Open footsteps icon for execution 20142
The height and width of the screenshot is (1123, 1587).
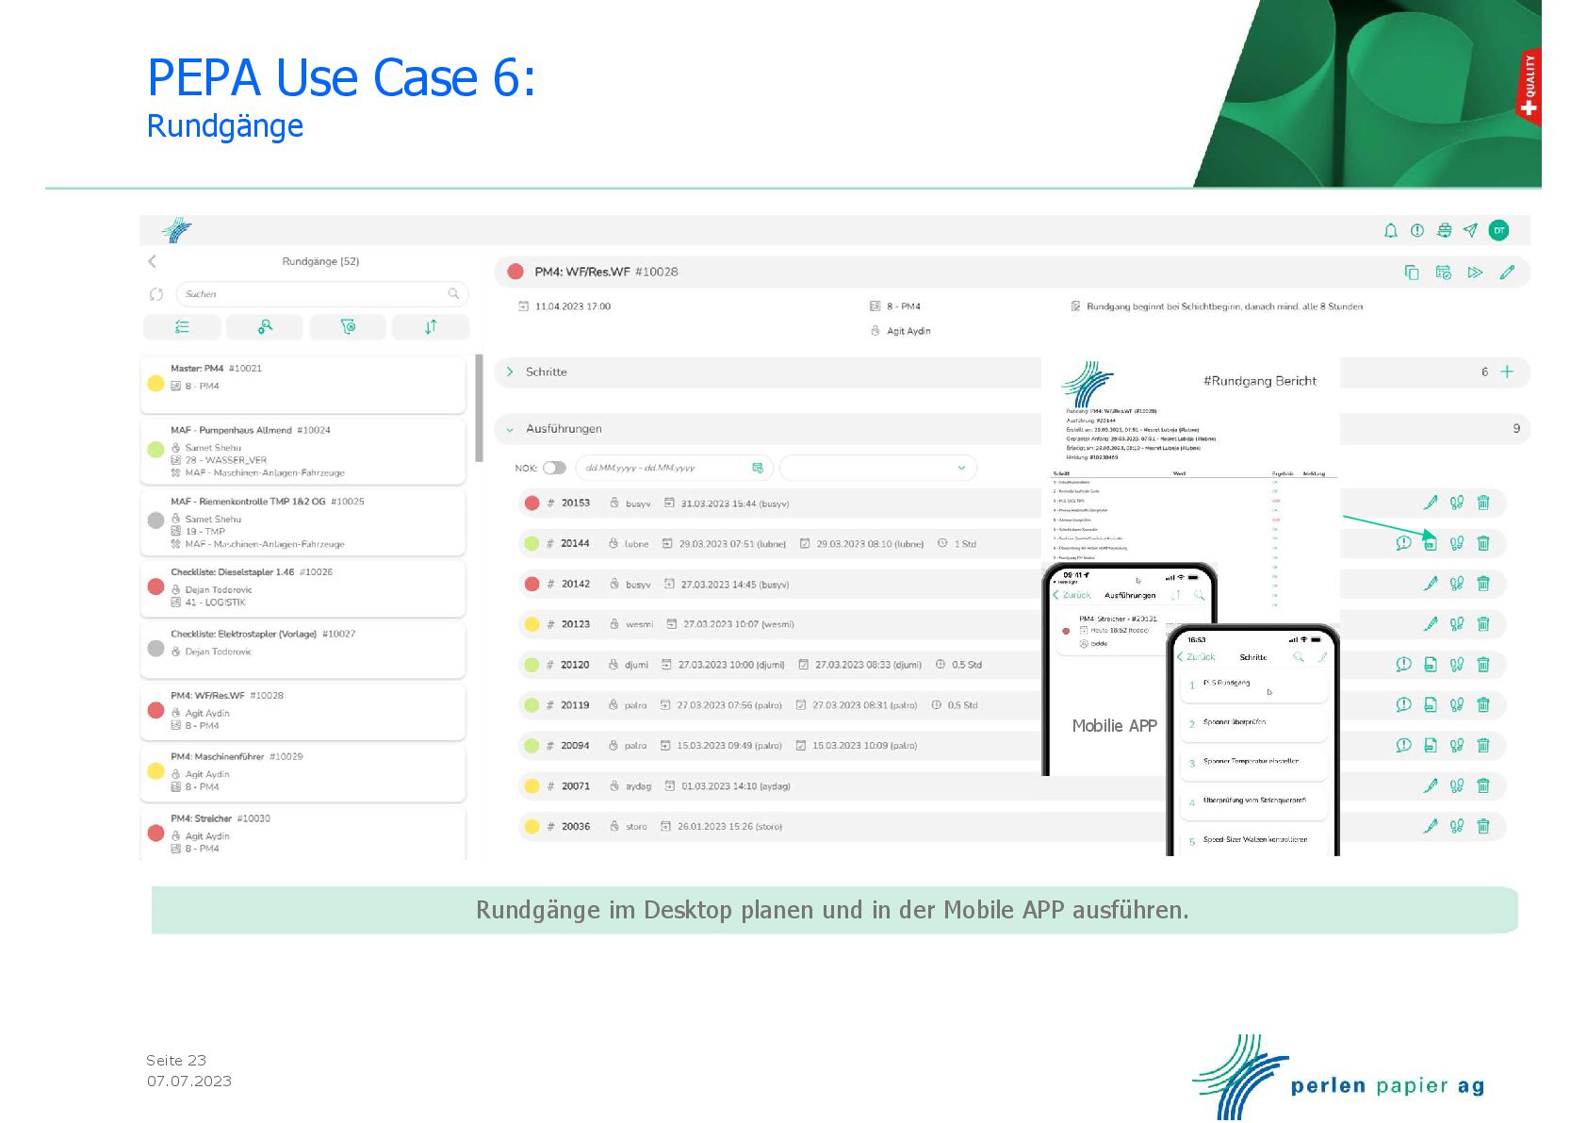point(1457,584)
